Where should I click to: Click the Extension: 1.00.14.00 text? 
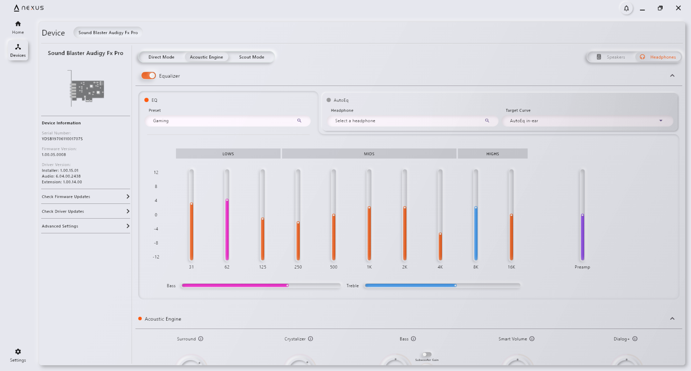[x=62, y=182]
